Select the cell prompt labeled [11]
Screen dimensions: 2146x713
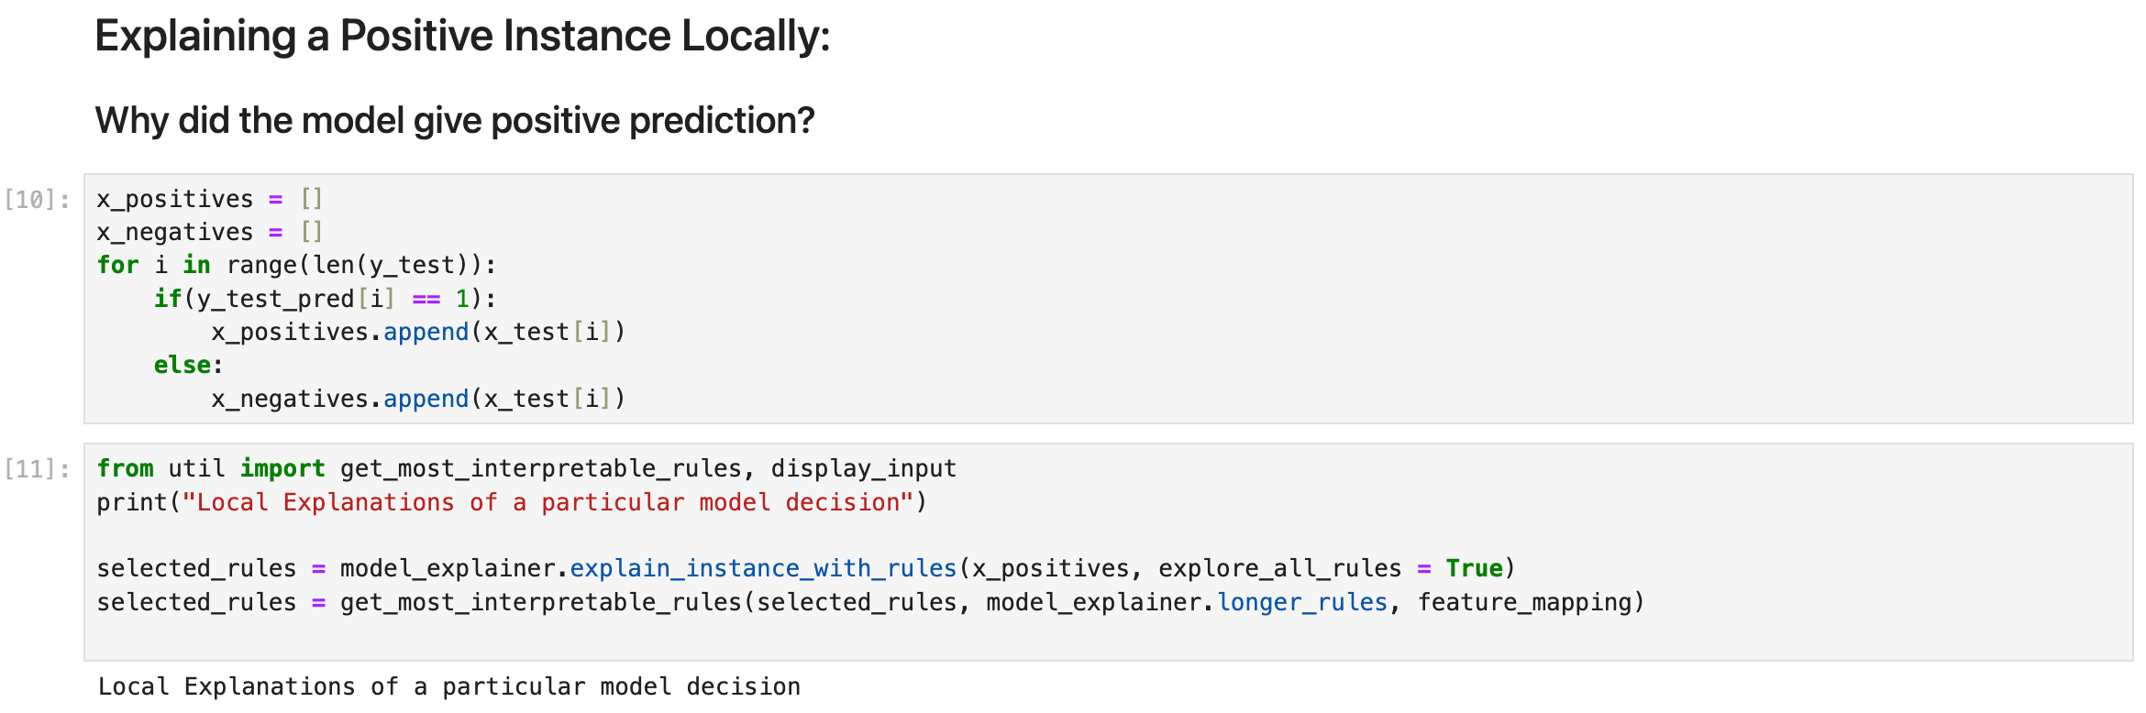(x=37, y=469)
